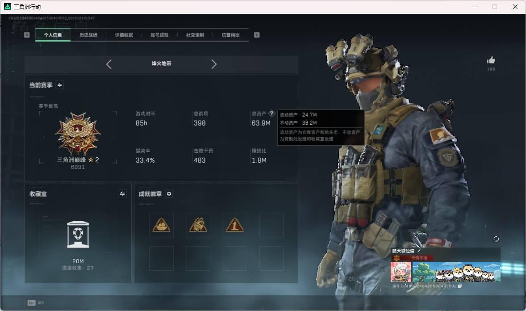This screenshot has width=526, height=311.
Task: Go to the 社交定制 tab
Action: tap(195, 35)
